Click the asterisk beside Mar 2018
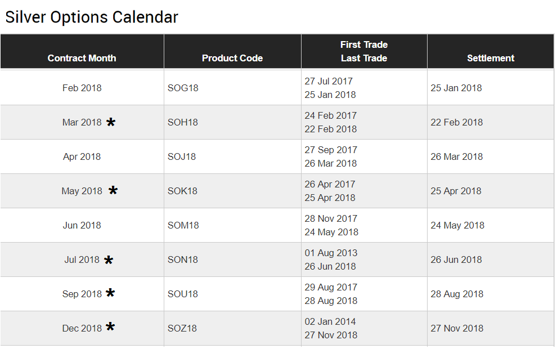 click(x=111, y=122)
